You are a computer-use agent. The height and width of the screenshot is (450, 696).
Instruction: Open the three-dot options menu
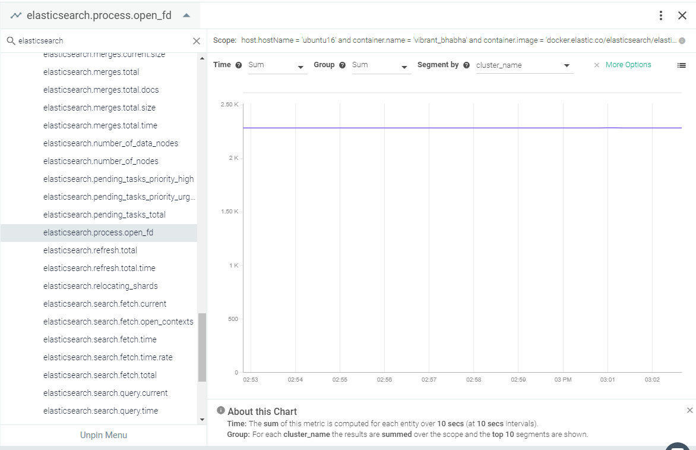click(x=661, y=15)
